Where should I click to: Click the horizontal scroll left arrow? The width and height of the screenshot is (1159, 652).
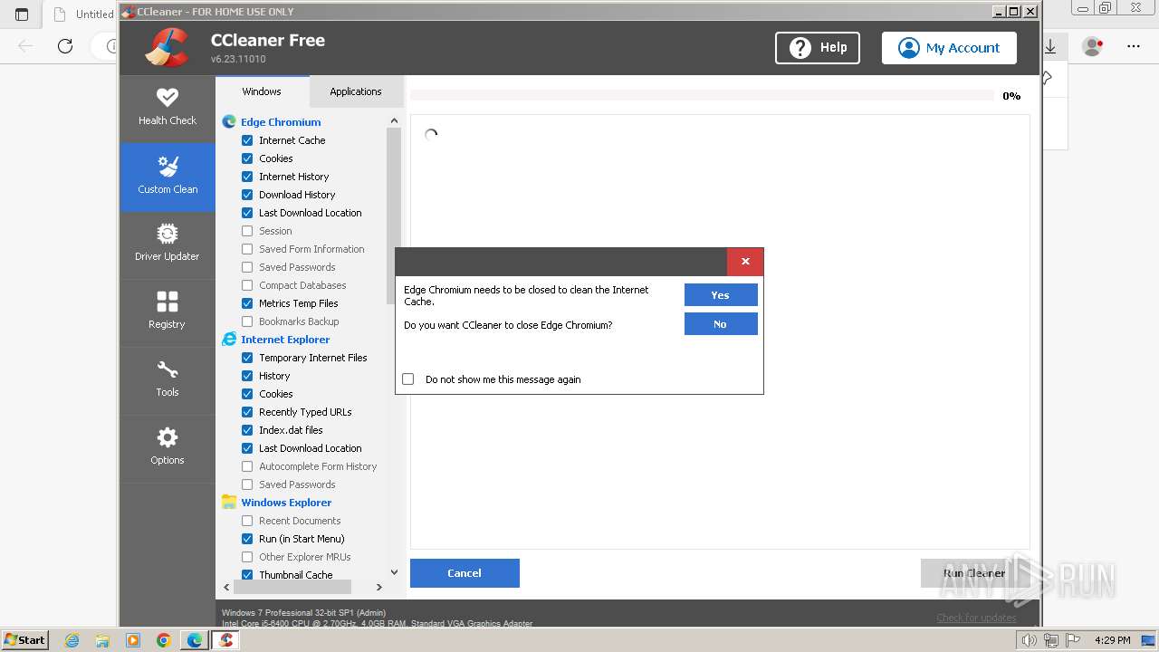[x=227, y=587]
